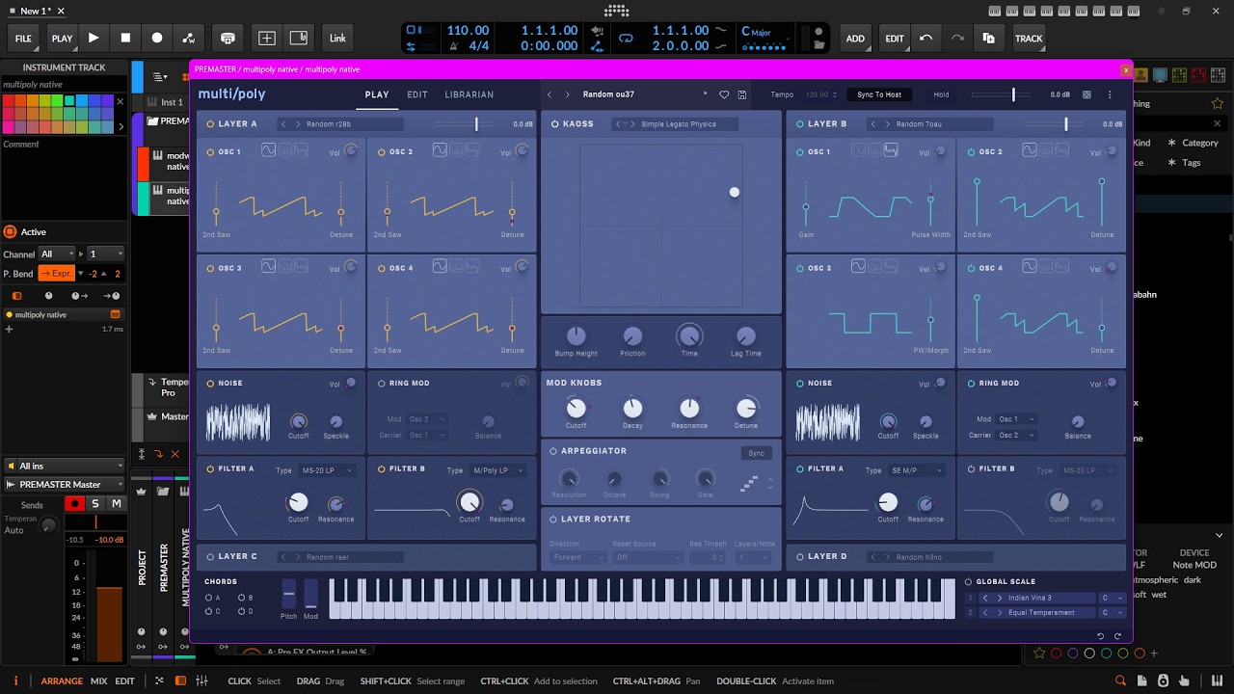Select the arpeggiator pattern step icon
Screen dimensions: 1234x694
coord(749,484)
